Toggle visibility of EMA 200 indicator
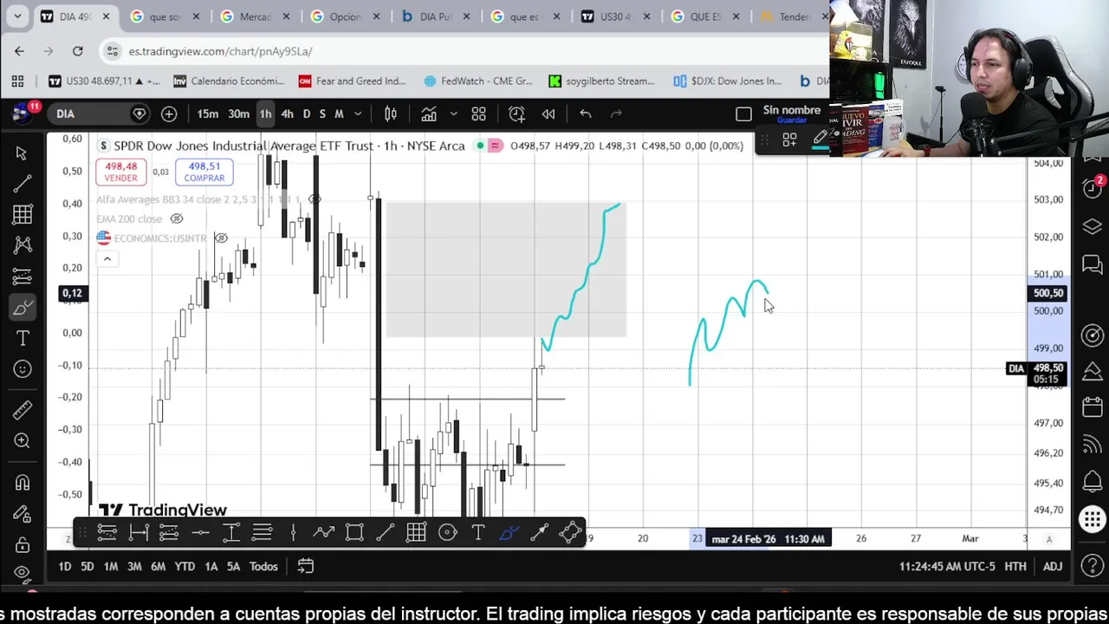Image resolution: width=1109 pixels, height=624 pixels. (177, 219)
